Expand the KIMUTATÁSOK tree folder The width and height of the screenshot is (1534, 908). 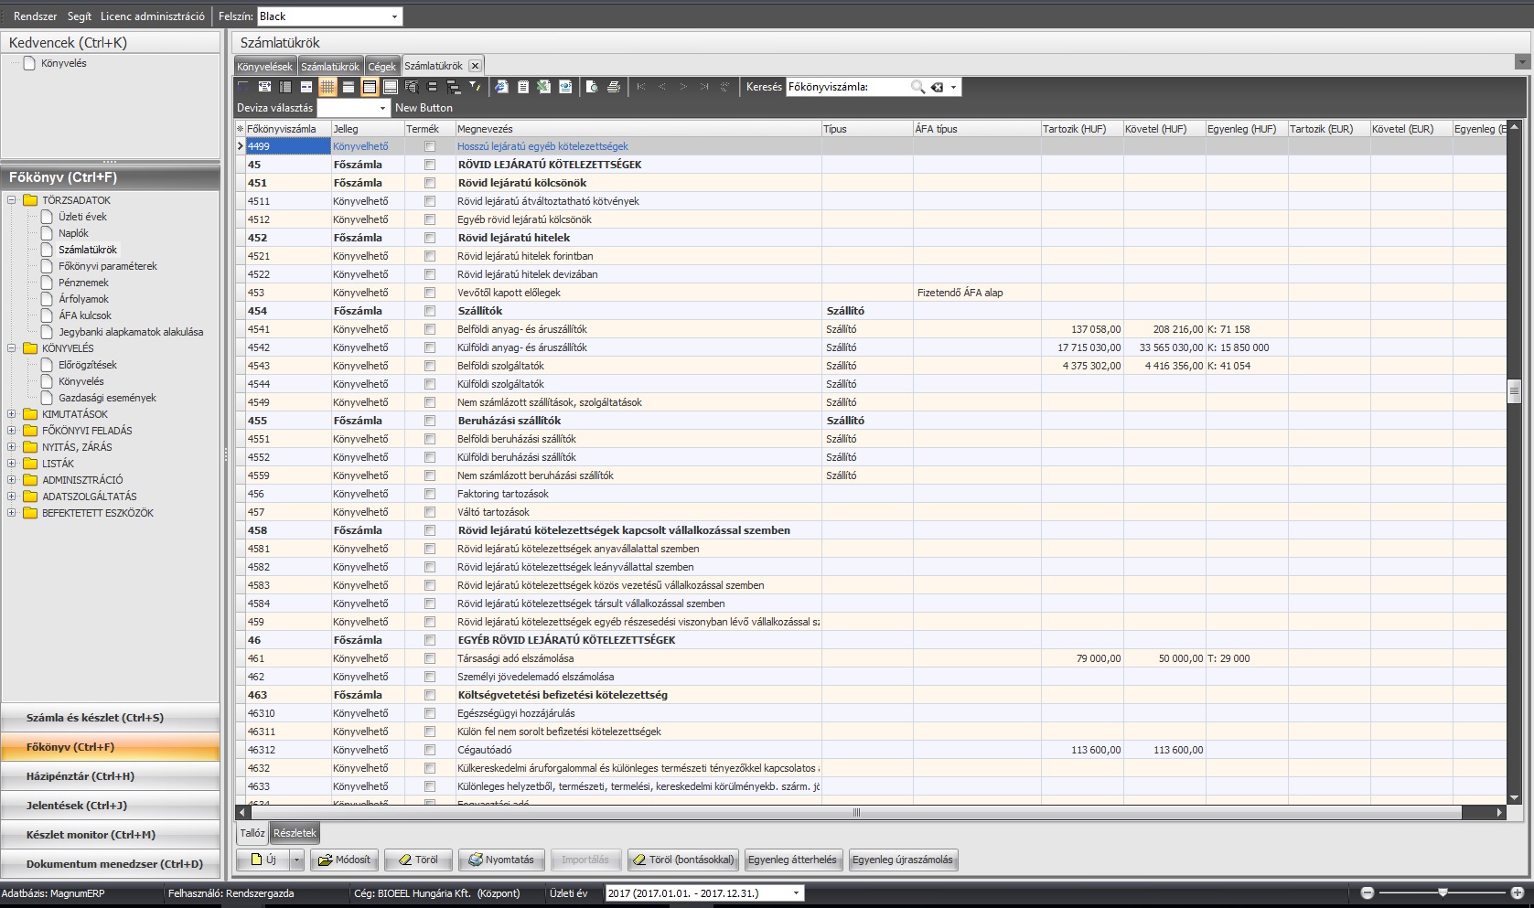12,414
